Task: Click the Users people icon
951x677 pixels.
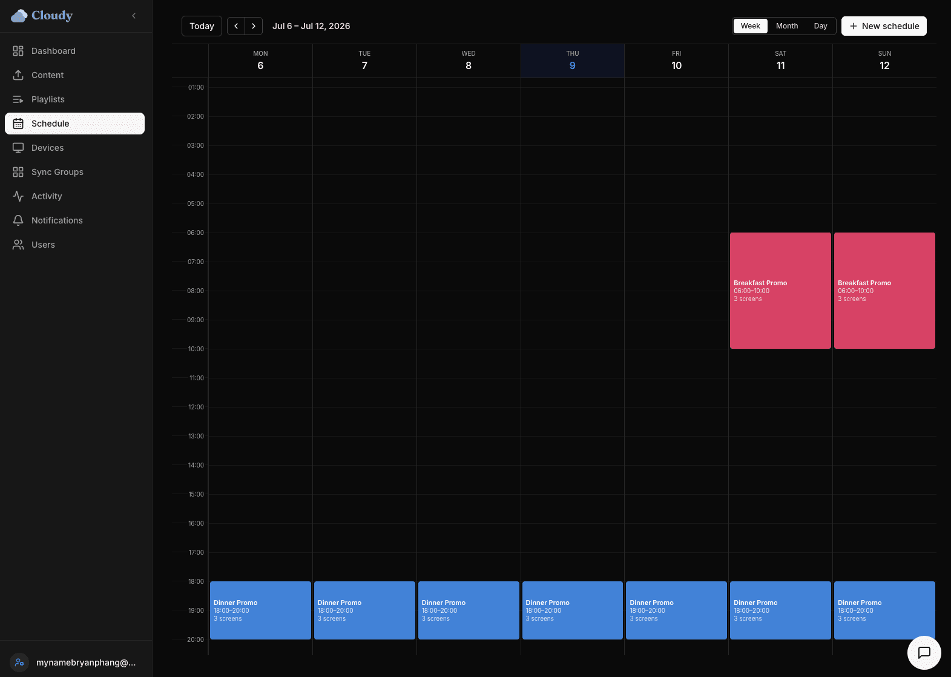Action: click(18, 245)
